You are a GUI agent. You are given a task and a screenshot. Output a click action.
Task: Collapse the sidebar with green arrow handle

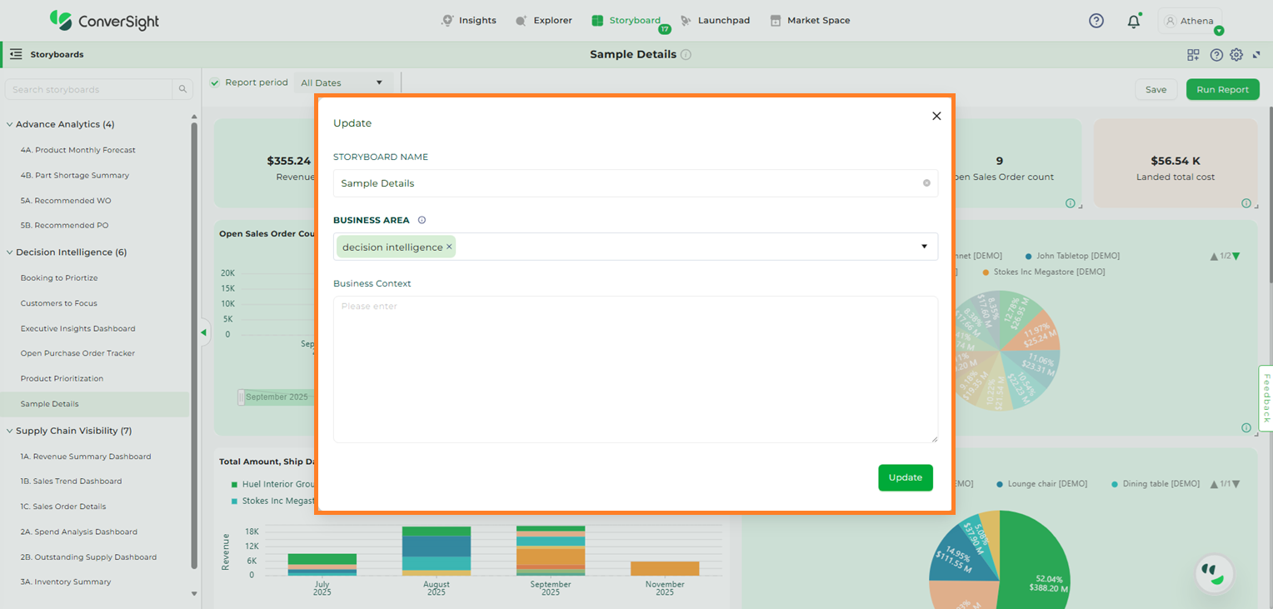tap(203, 332)
